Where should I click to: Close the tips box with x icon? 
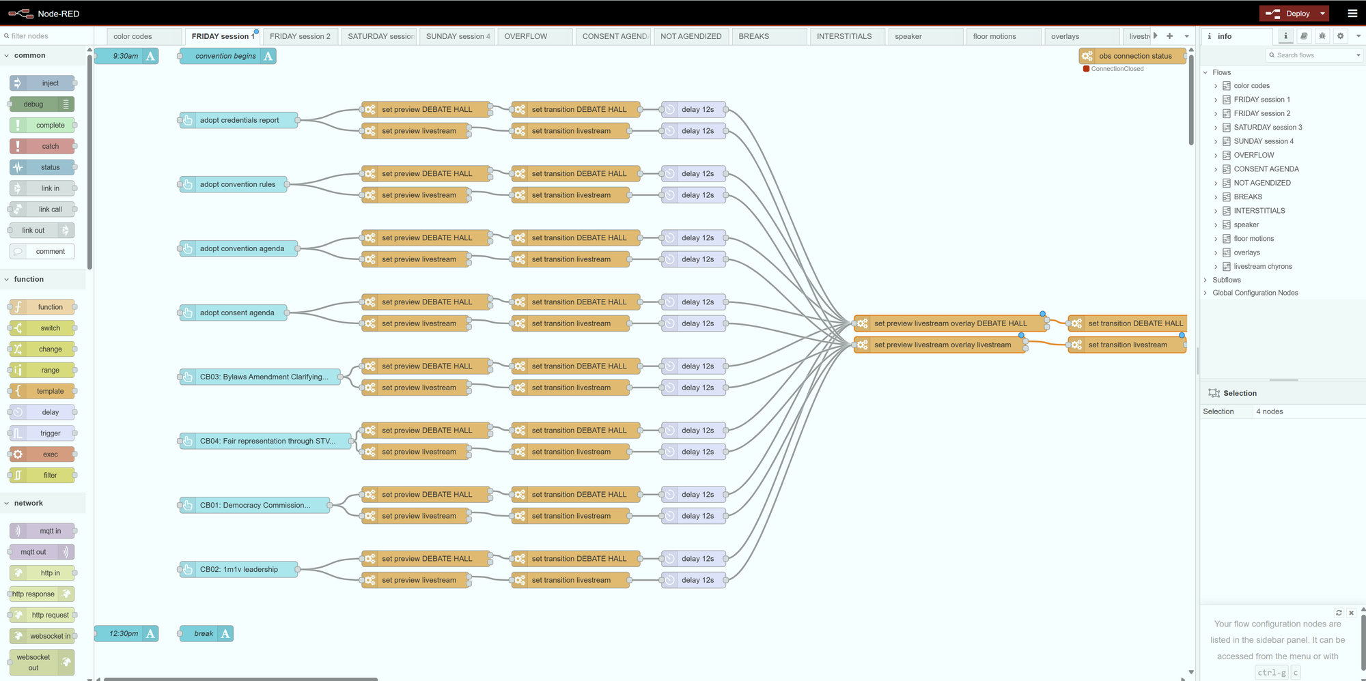(x=1351, y=613)
